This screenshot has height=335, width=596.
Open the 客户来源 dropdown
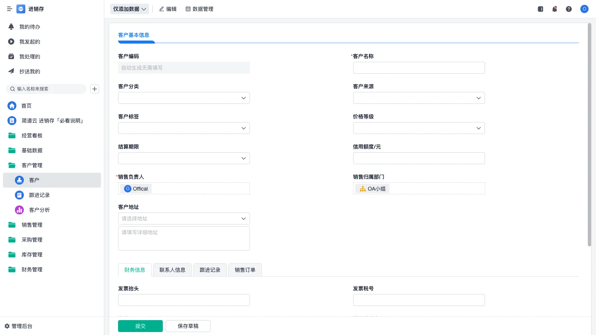419,98
